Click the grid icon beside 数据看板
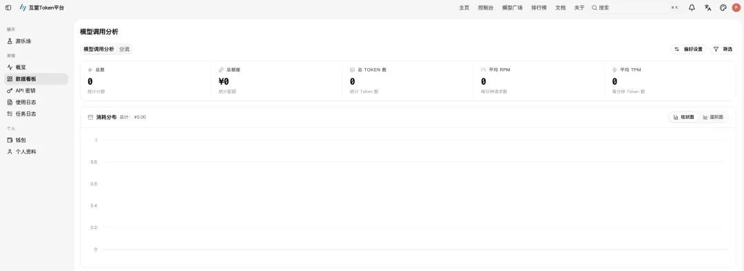The width and height of the screenshot is (744, 271). (10, 79)
